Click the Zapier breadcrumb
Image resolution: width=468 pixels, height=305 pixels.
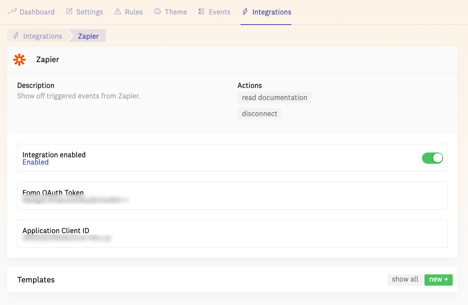point(88,36)
